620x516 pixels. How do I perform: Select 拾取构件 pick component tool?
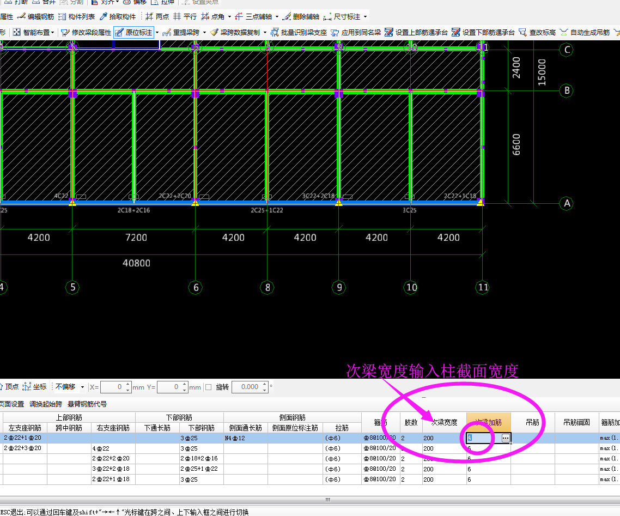[118, 16]
